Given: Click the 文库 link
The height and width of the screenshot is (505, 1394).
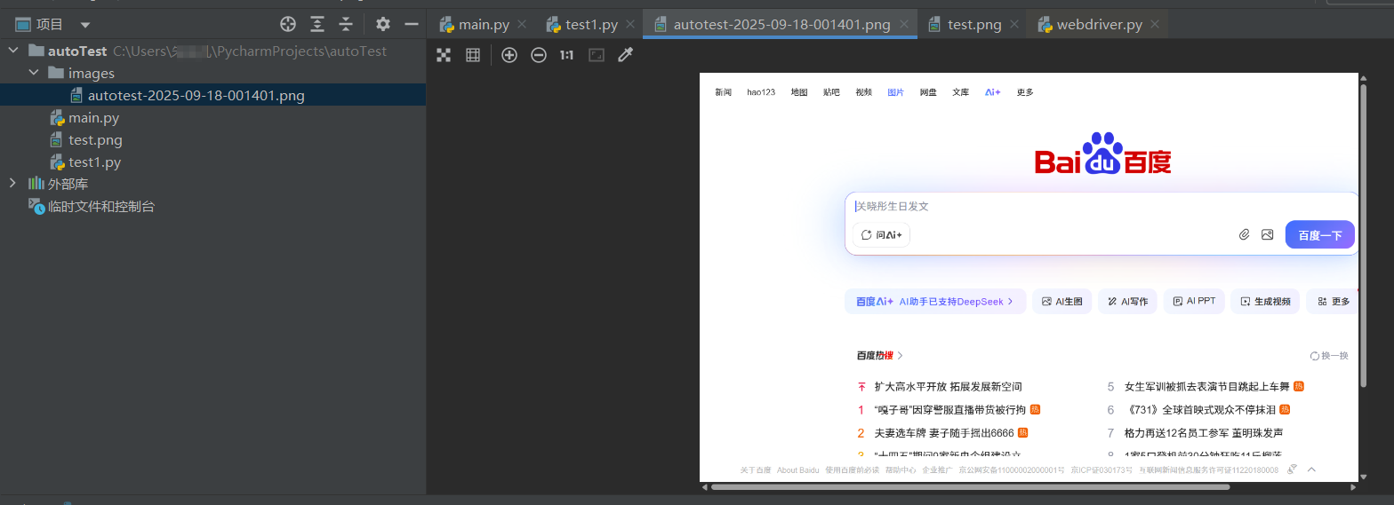Looking at the screenshot, I should coord(960,92).
